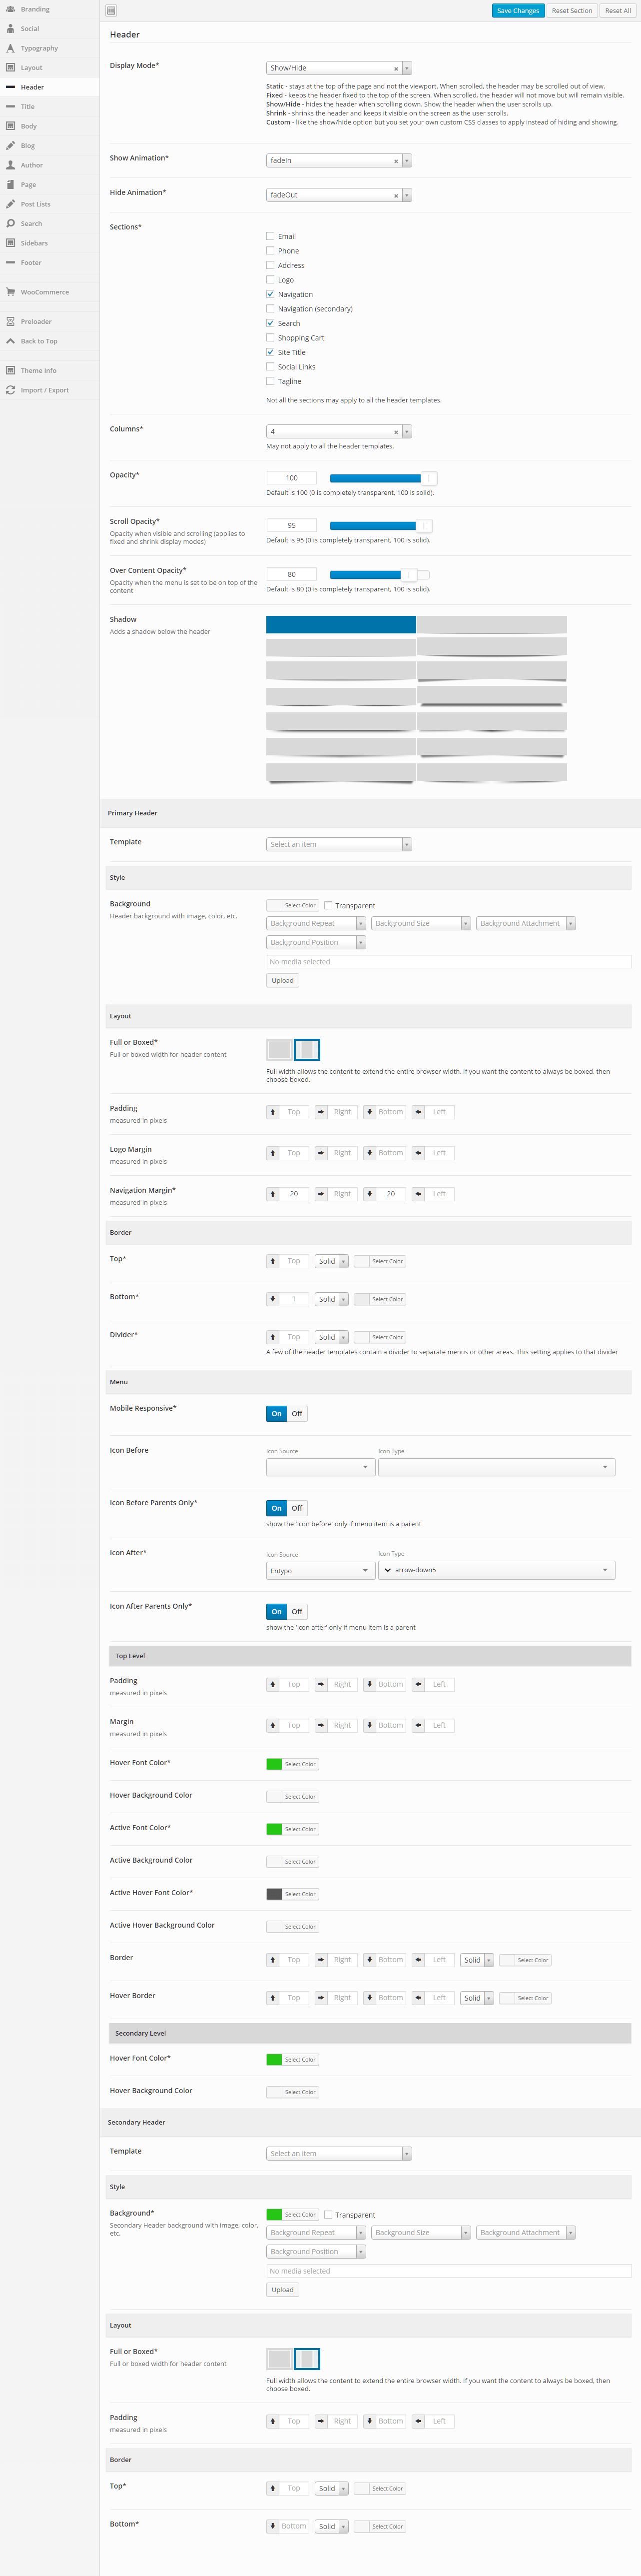Open Primary Header Background Attachment dropdown
The image size is (641, 2576).
pyautogui.click(x=526, y=923)
